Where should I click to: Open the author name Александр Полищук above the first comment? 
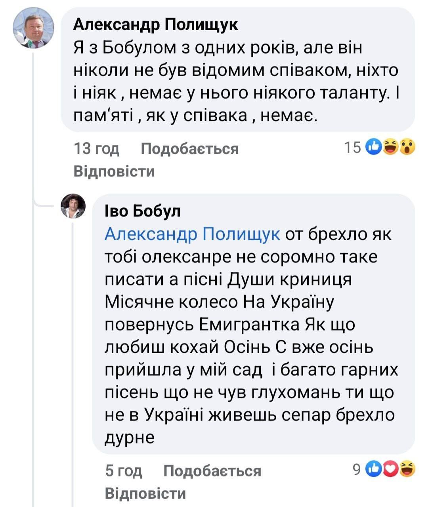(156, 25)
